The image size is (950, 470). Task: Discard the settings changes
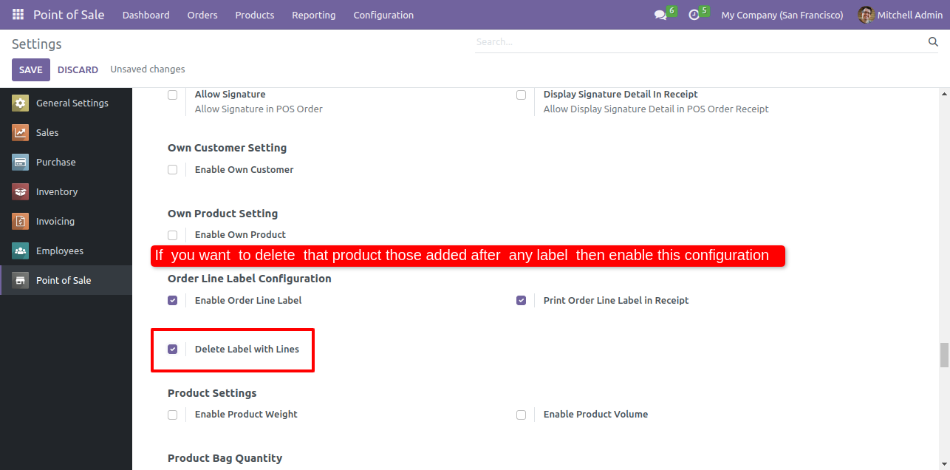click(x=78, y=69)
